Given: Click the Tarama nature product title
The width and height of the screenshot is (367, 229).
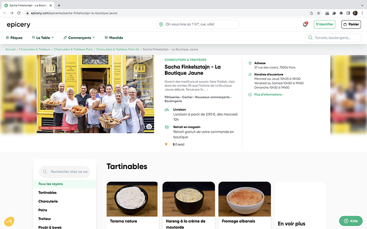Looking at the screenshot, I should tap(123, 221).
